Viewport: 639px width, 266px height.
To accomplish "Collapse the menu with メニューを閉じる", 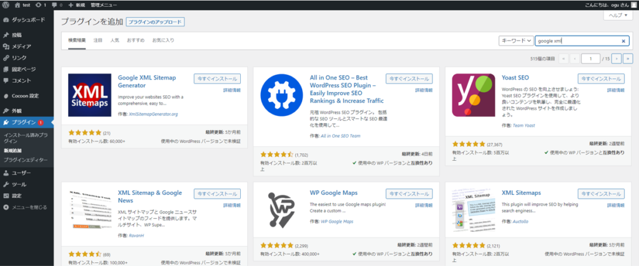I will [x=26, y=207].
